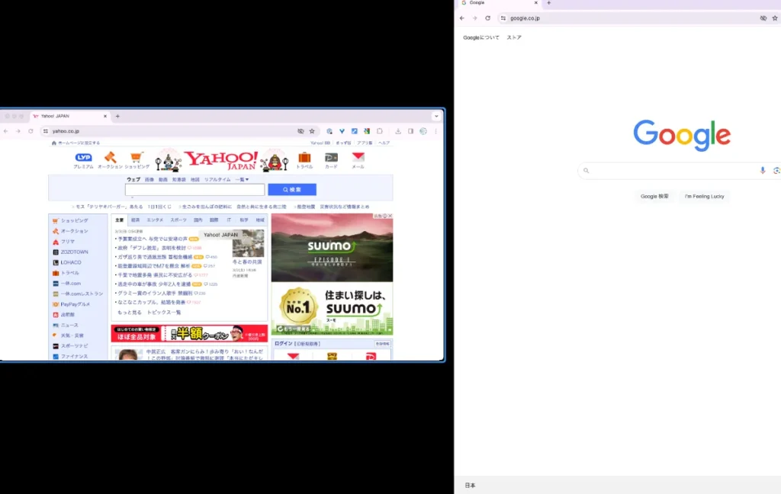Image resolution: width=781 pixels, height=494 pixels.
Task: Focus the Yahoo search text field
Action: tap(194, 190)
